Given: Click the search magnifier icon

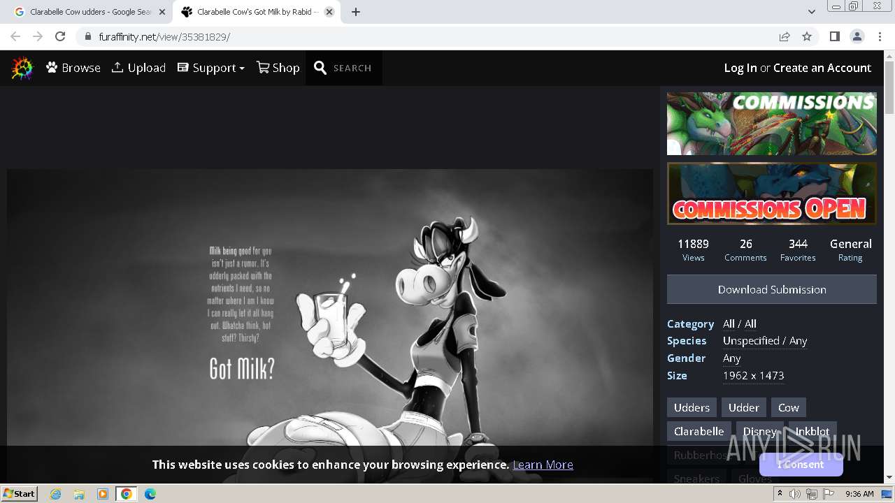Looking at the screenshot, I should [320, 68].
